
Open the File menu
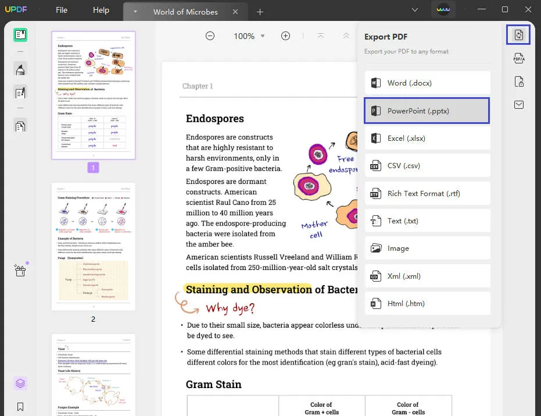(x=61, y=10)
